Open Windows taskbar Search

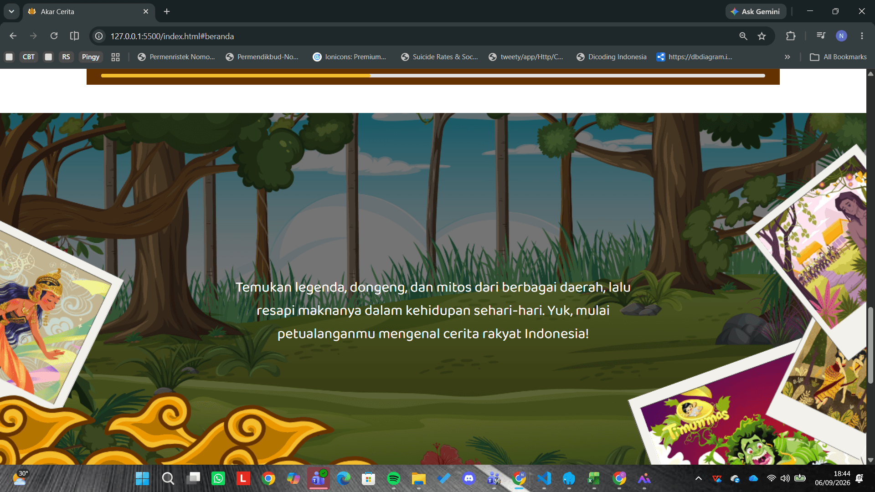168,478
